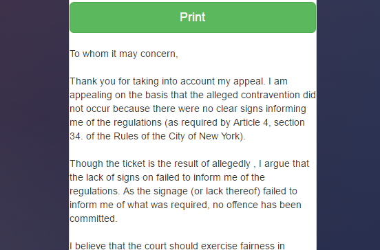This screenshot has width=380, height=250.
Task: Click the word 'regulations.' before 'As the signage'
Action: [95, 192]
